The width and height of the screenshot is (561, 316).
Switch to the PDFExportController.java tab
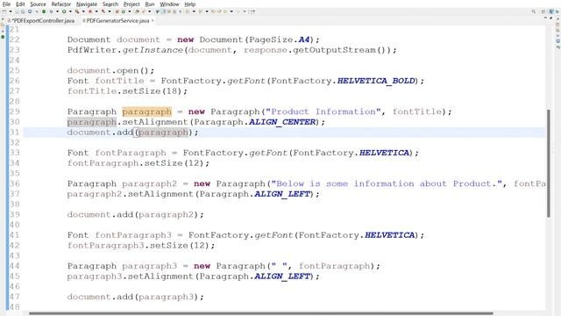(x=43, y=21)
